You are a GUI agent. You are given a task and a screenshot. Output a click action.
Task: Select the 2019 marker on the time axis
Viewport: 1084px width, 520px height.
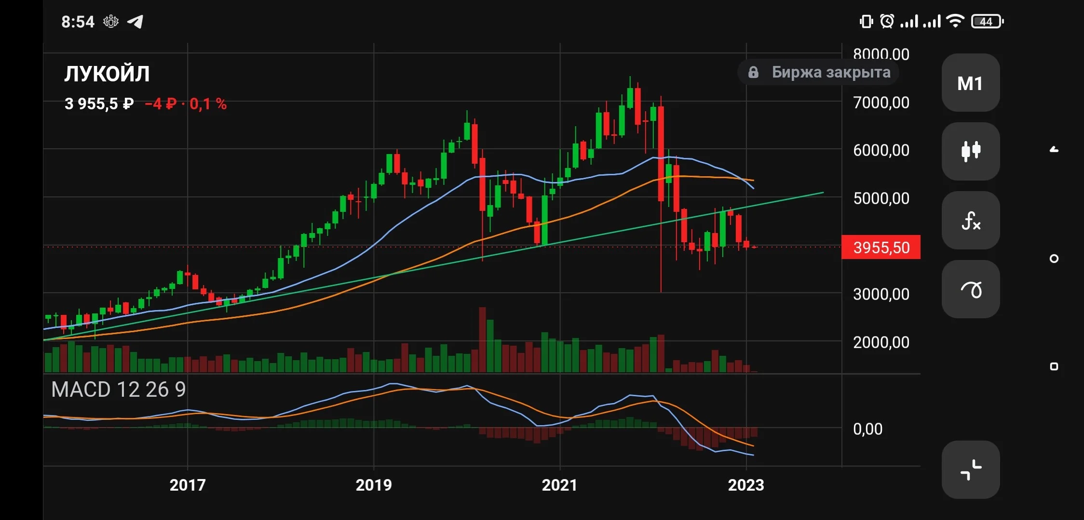[x=374, y=485]
